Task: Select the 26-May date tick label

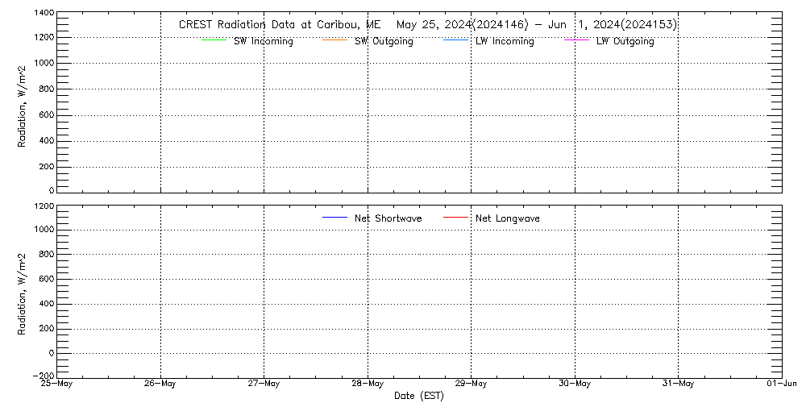Action: point(160,384)
